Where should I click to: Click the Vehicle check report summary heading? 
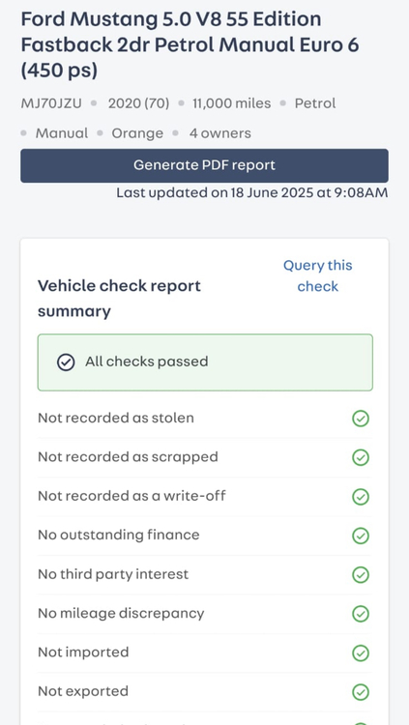[x=119, y=299]
